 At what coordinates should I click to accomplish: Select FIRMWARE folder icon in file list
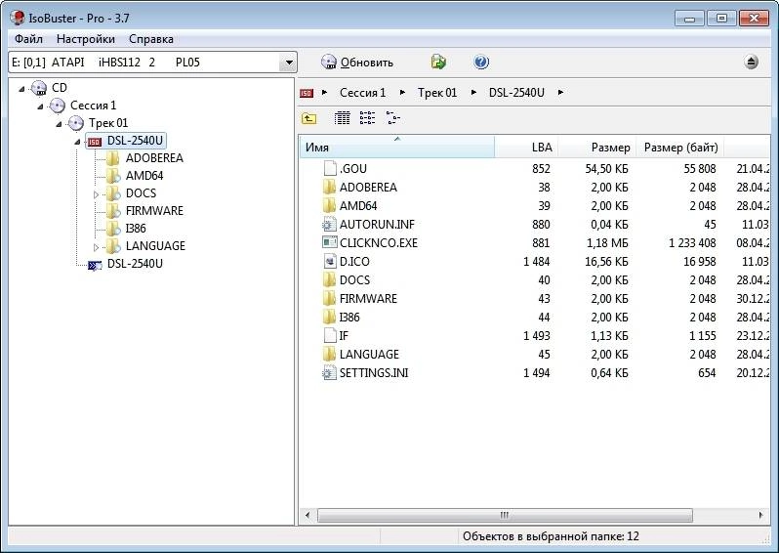click(x=329, y=299)
